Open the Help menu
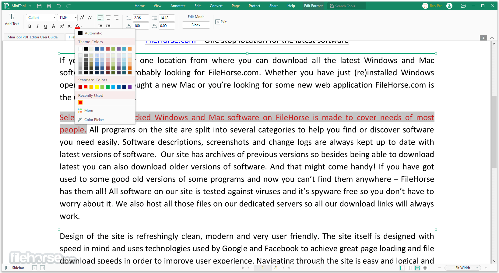 (x=291, y=6)
